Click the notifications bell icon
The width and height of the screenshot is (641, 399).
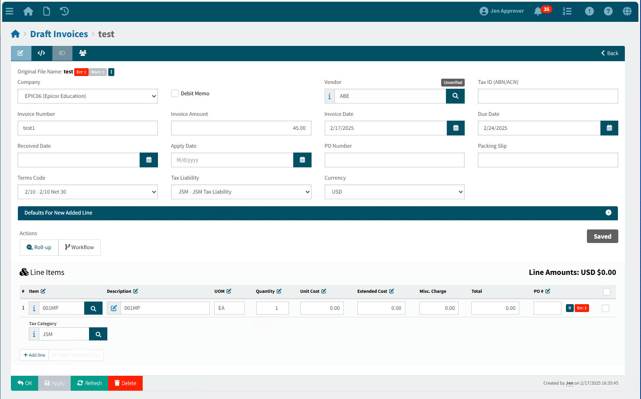(538, 11)
